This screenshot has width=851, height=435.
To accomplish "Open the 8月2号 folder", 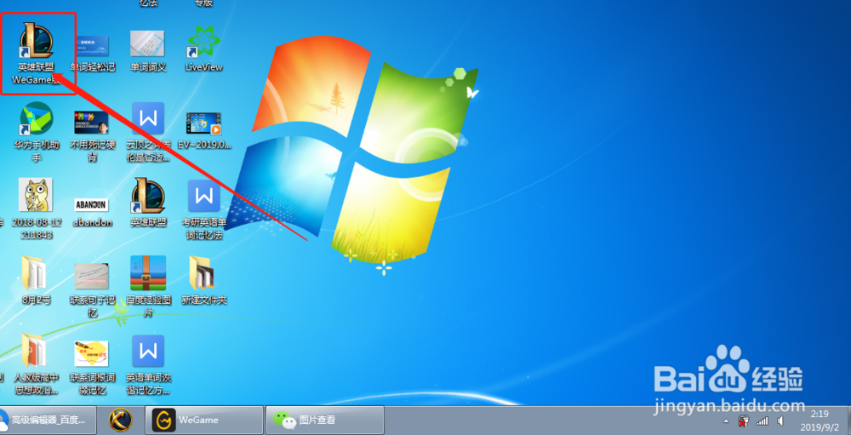I will point(37,280).
